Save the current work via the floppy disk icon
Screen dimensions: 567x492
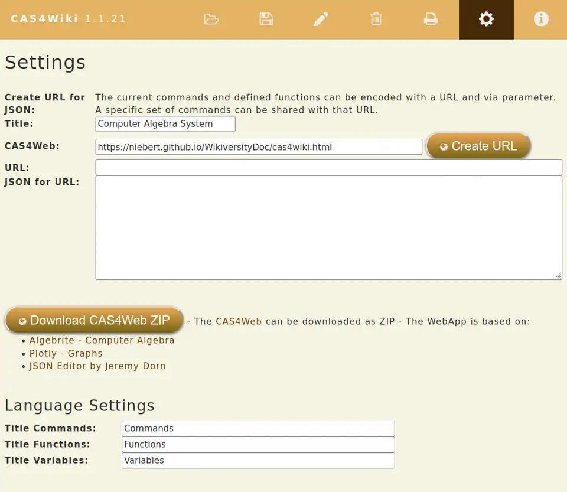[266, 19]
